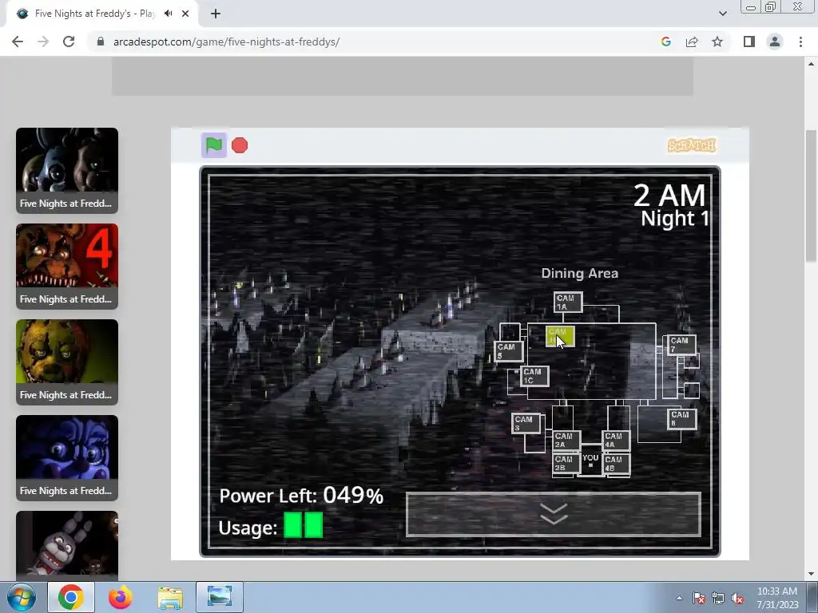Open Five Nights at Freddy's 4 thumbnail

[x=67, y=267]
